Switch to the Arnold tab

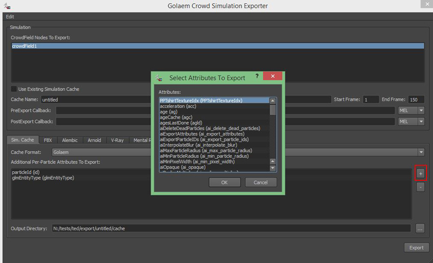[x=94, y=140]
